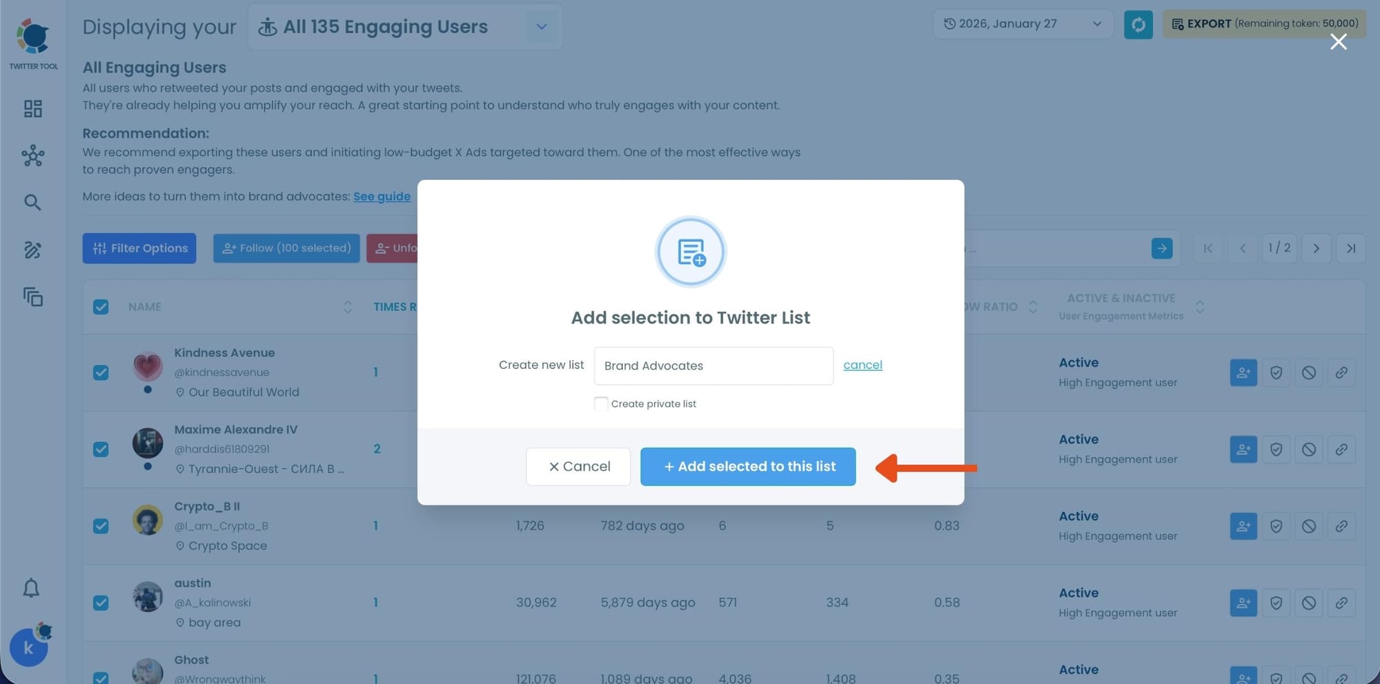The height and width of the screenshot is (684, 1380).
Task: Select the edit/compose sidebar icon
Action: click(32, 250)
